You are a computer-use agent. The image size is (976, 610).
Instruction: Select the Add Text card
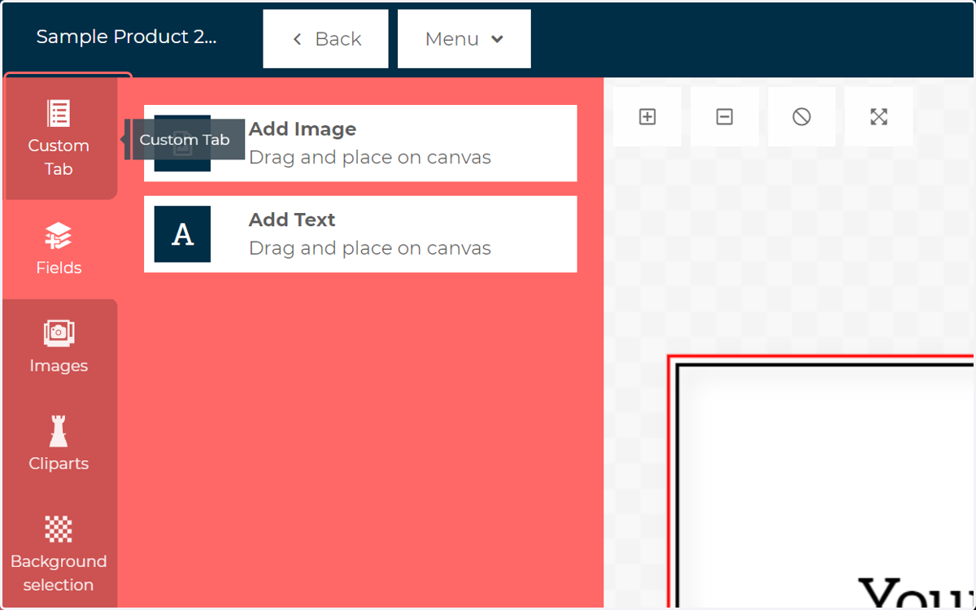[x=360, y=234]
